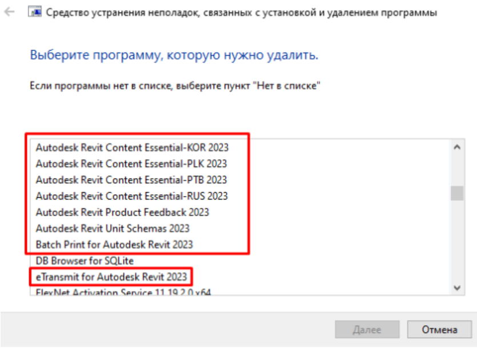Screen dimensions: 477x348
Task: Select DB Browser for SQLite entry
Action: tap(85, 261)
